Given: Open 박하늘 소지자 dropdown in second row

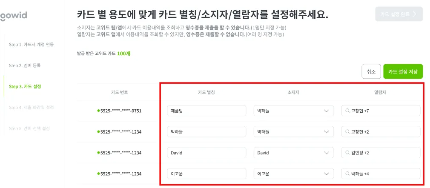Looking at the screenshot, I should tap(294, 132).
